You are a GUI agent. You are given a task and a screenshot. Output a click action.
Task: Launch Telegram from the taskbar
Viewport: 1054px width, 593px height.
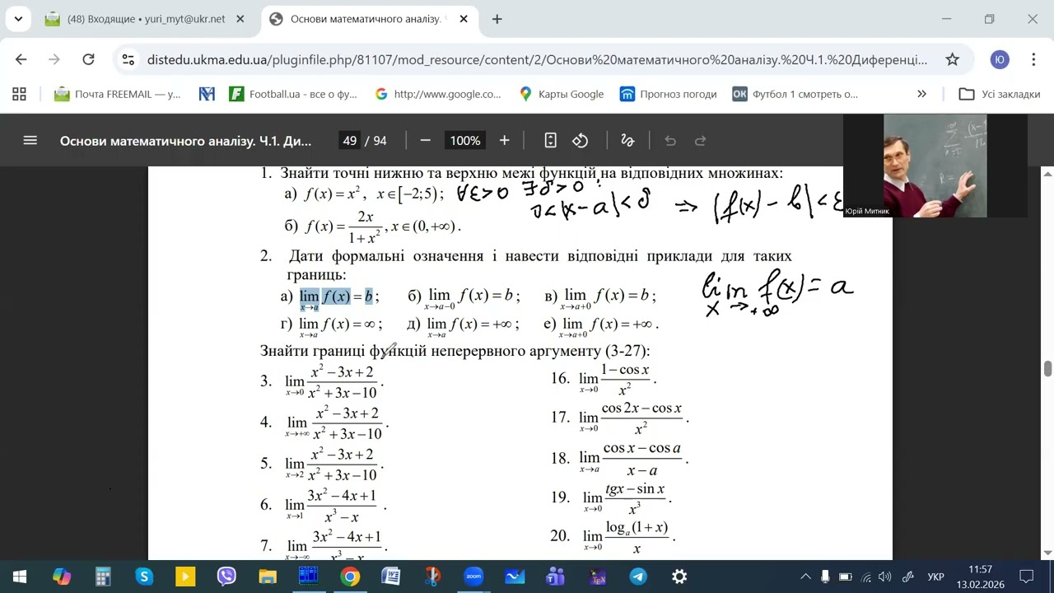tap(638, 577)
